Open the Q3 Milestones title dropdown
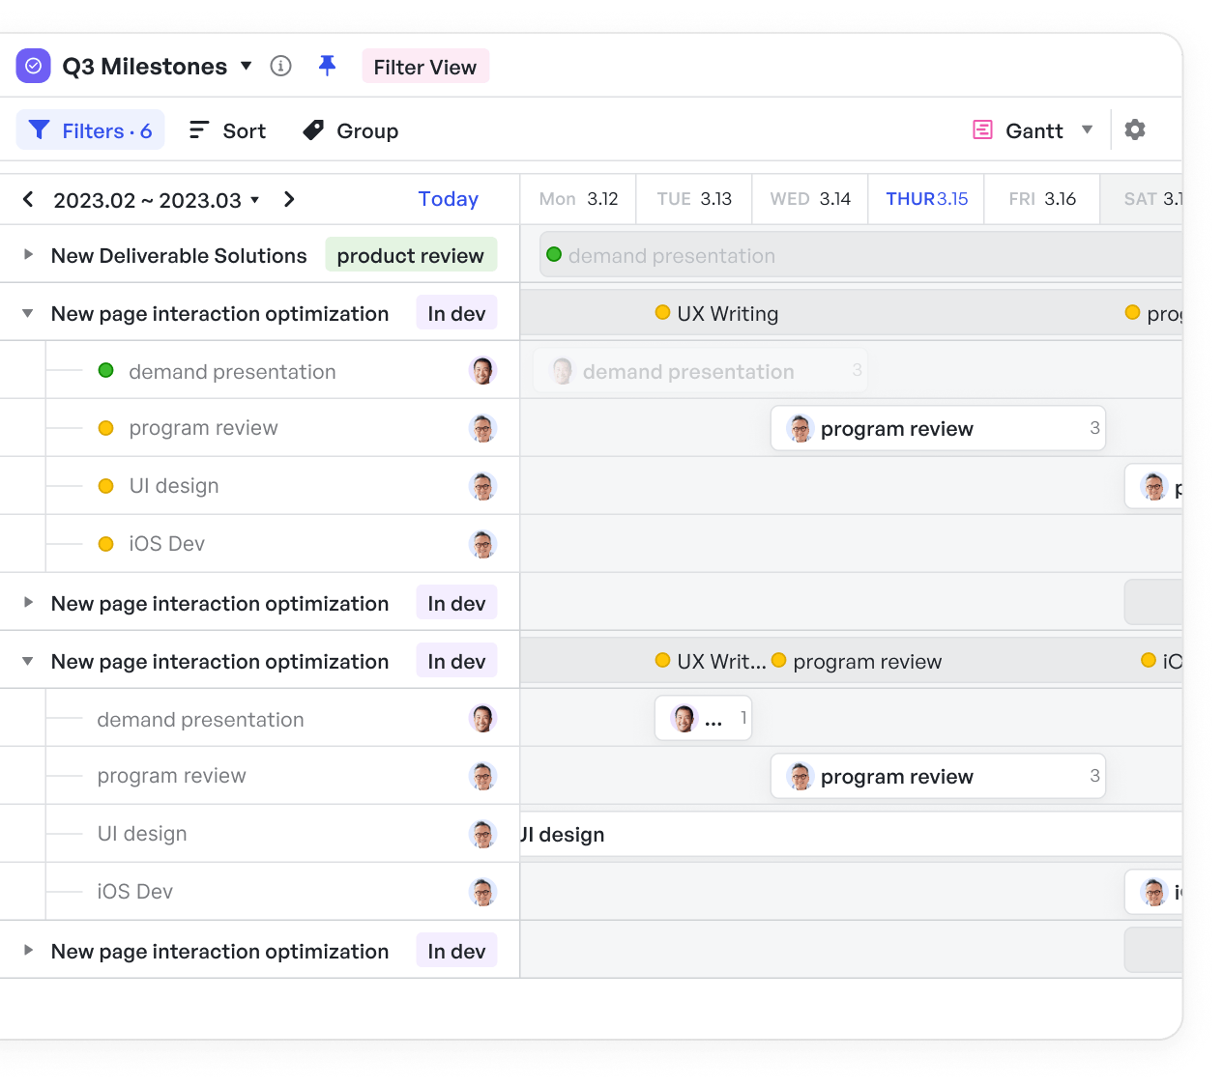Viewport: 1223px width, 1087px height. click(247, 66)
